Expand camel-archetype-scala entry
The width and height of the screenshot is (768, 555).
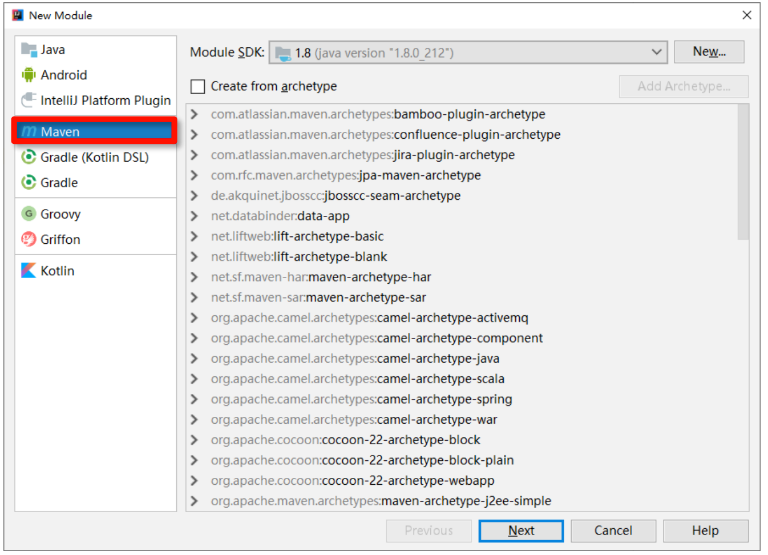point(195,379)
